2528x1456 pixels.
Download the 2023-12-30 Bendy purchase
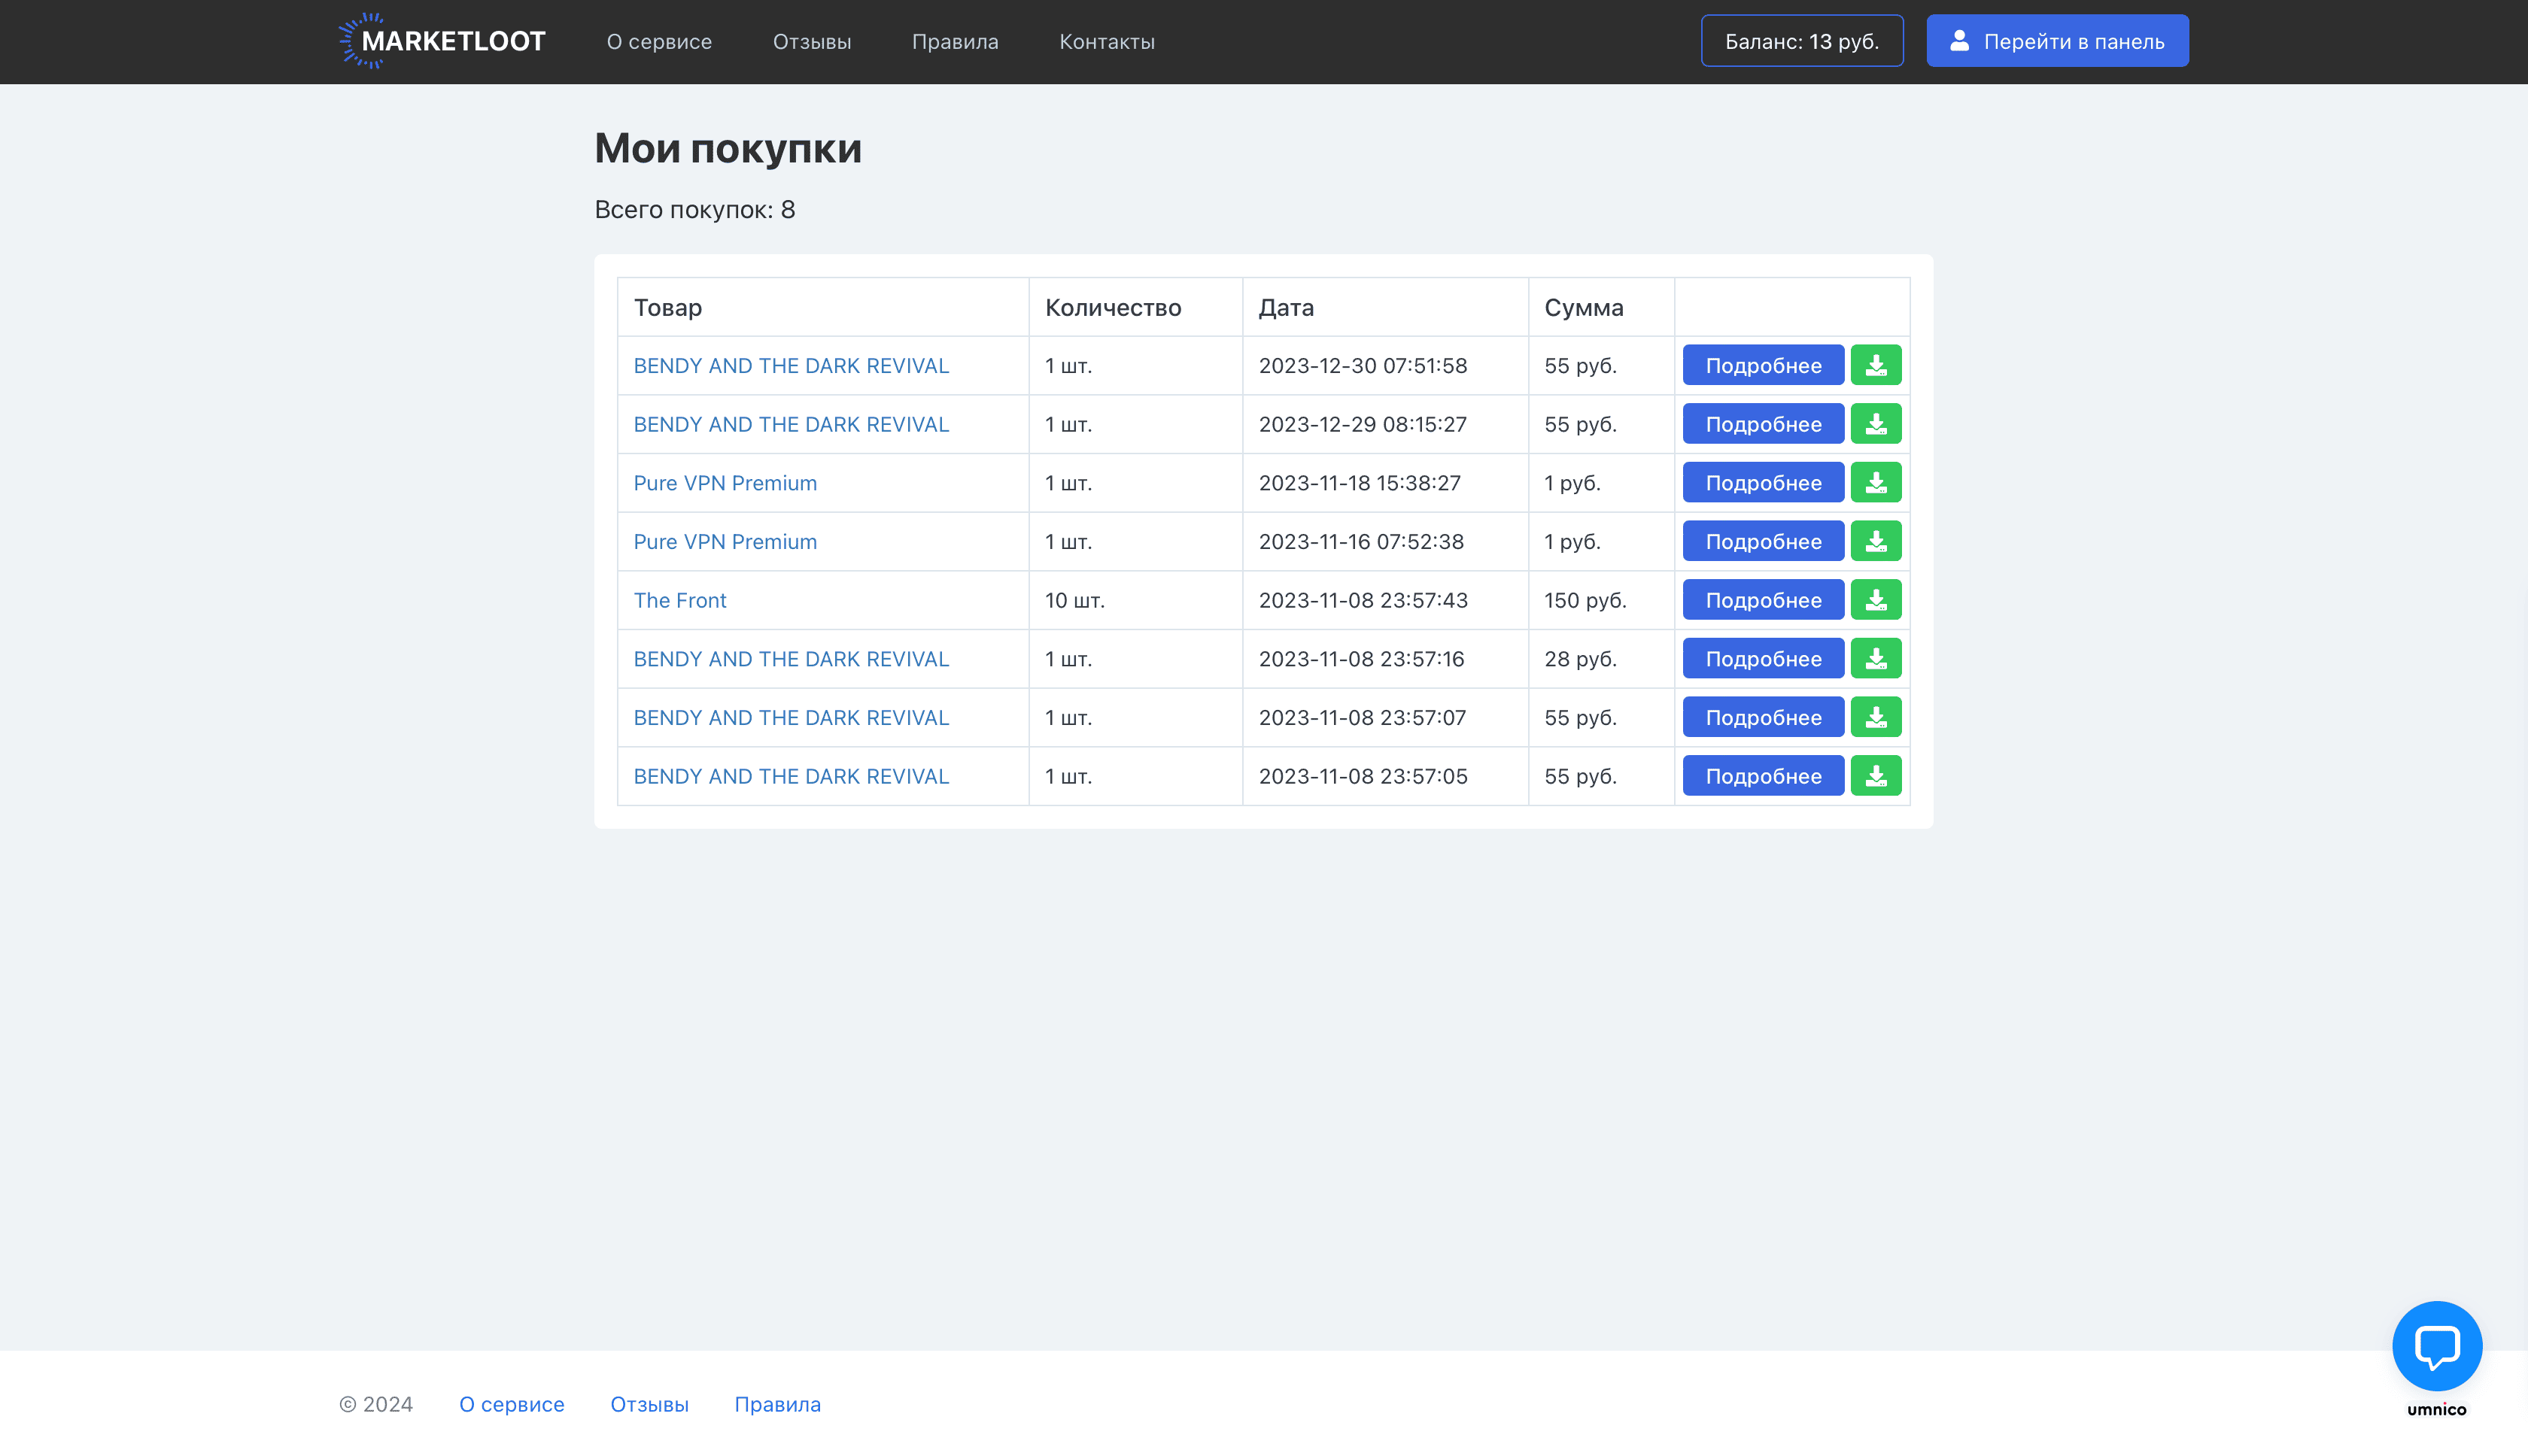click(1875, 365)
